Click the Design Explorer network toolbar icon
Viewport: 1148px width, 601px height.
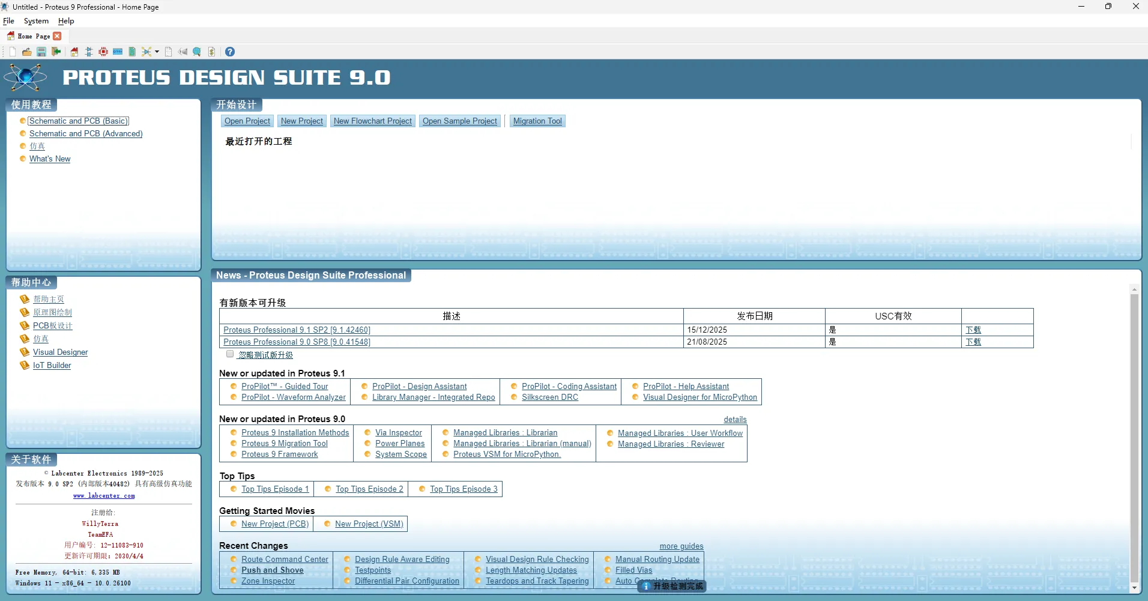(x=147, y=52)
